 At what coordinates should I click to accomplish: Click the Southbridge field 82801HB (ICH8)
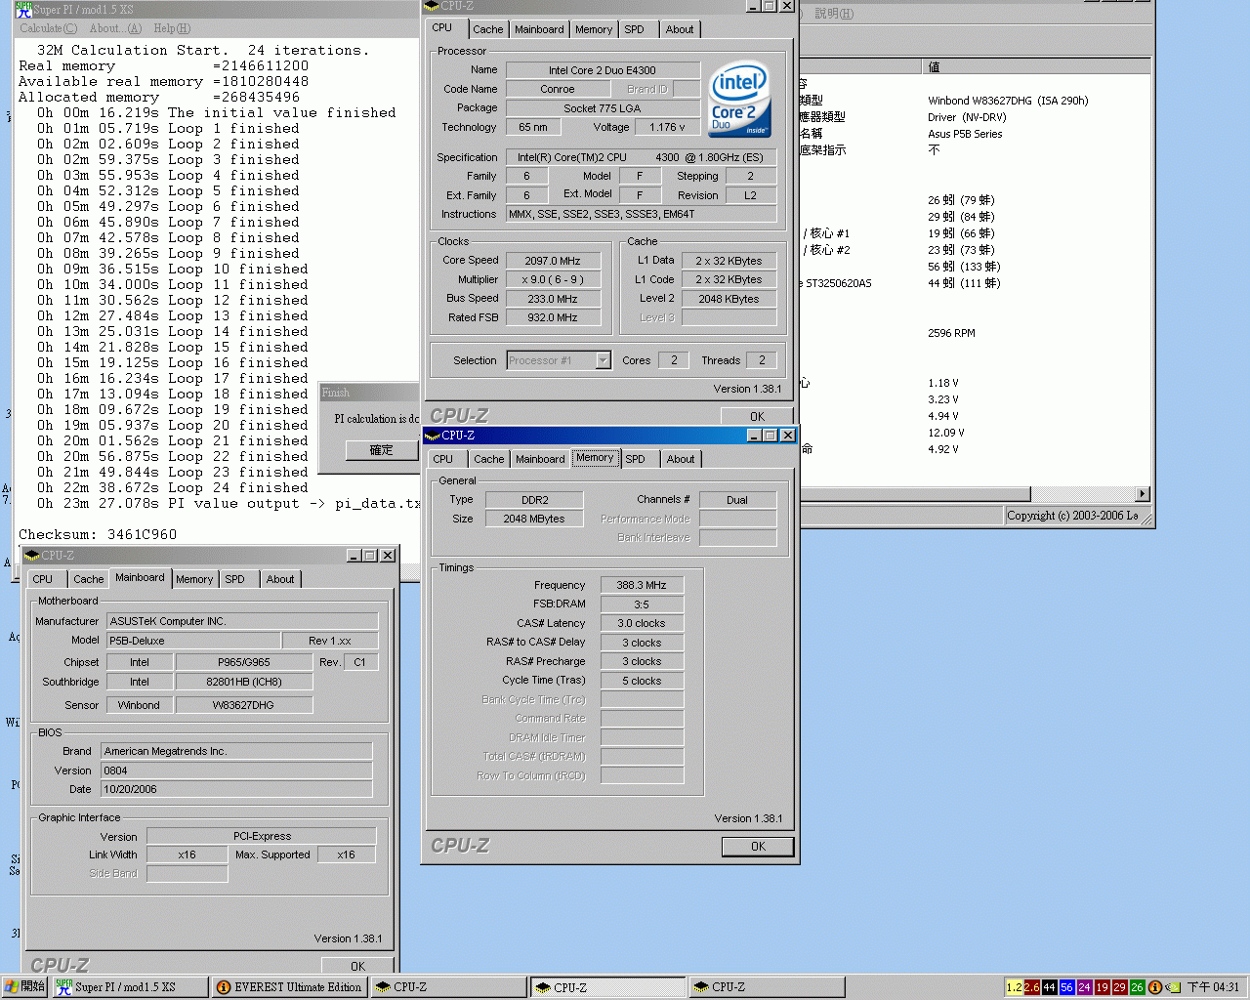tap(244, 682)
